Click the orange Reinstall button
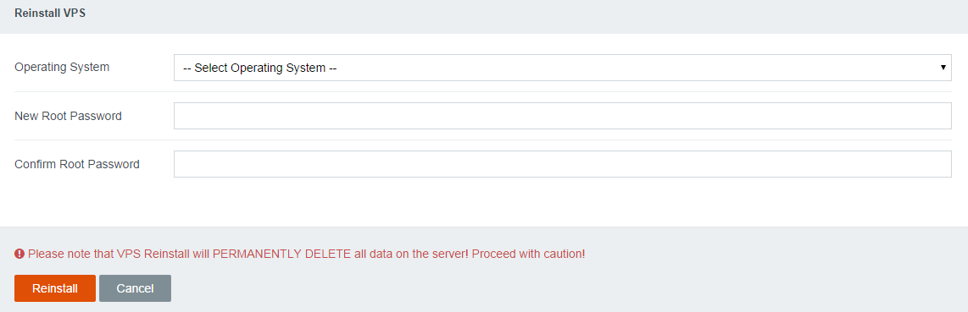968x312 pixels. click(x=55, y=288)
